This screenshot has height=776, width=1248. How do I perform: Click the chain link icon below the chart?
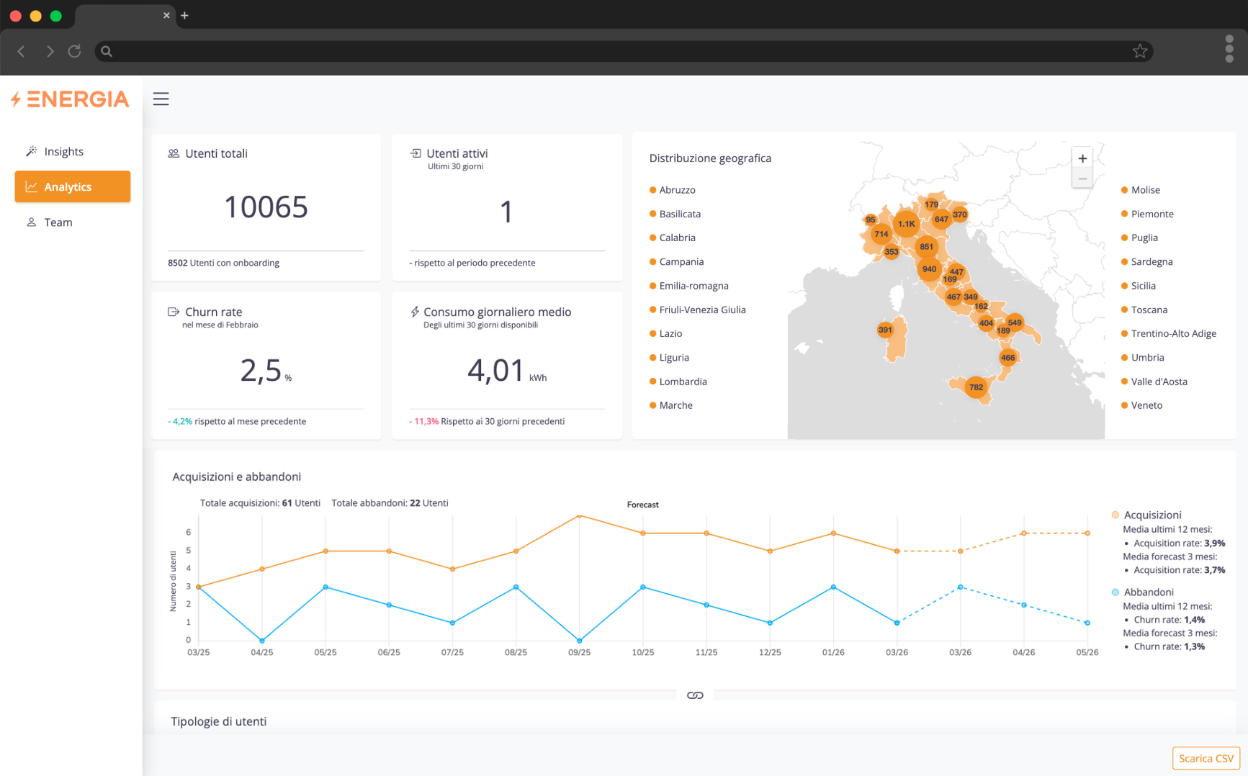694,695
